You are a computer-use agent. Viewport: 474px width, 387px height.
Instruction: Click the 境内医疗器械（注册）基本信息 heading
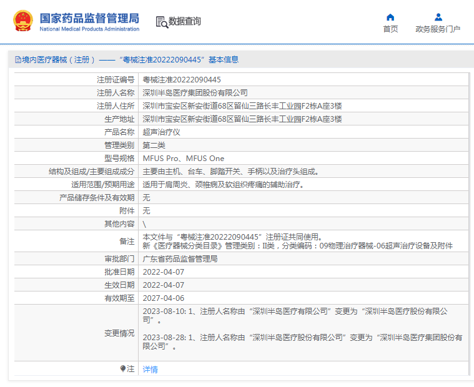130,60
